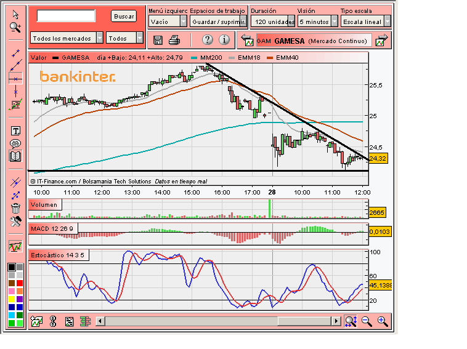Click the 45,1388 stochastic value tag
The height and width of the screenshot is (349, 467).
(x=380, y=286)
